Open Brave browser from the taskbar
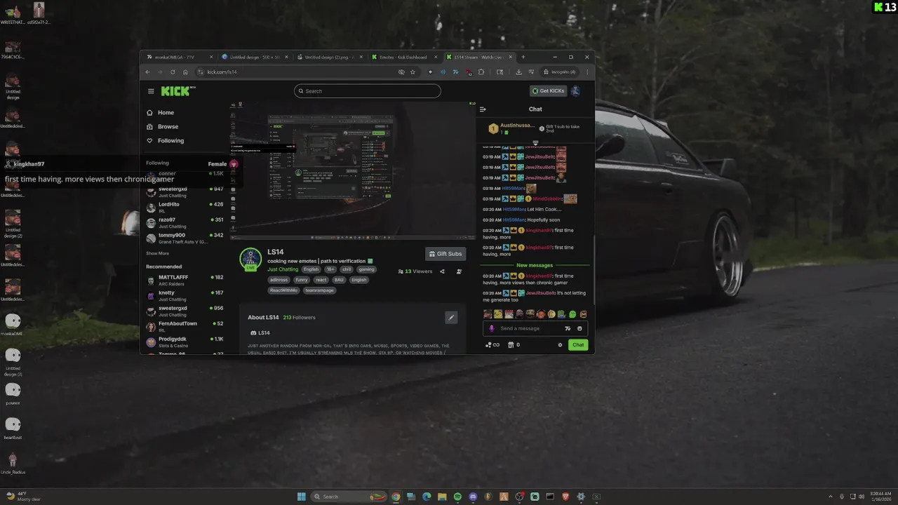Screen dimensions: 898x505 [x=565, y=497]
